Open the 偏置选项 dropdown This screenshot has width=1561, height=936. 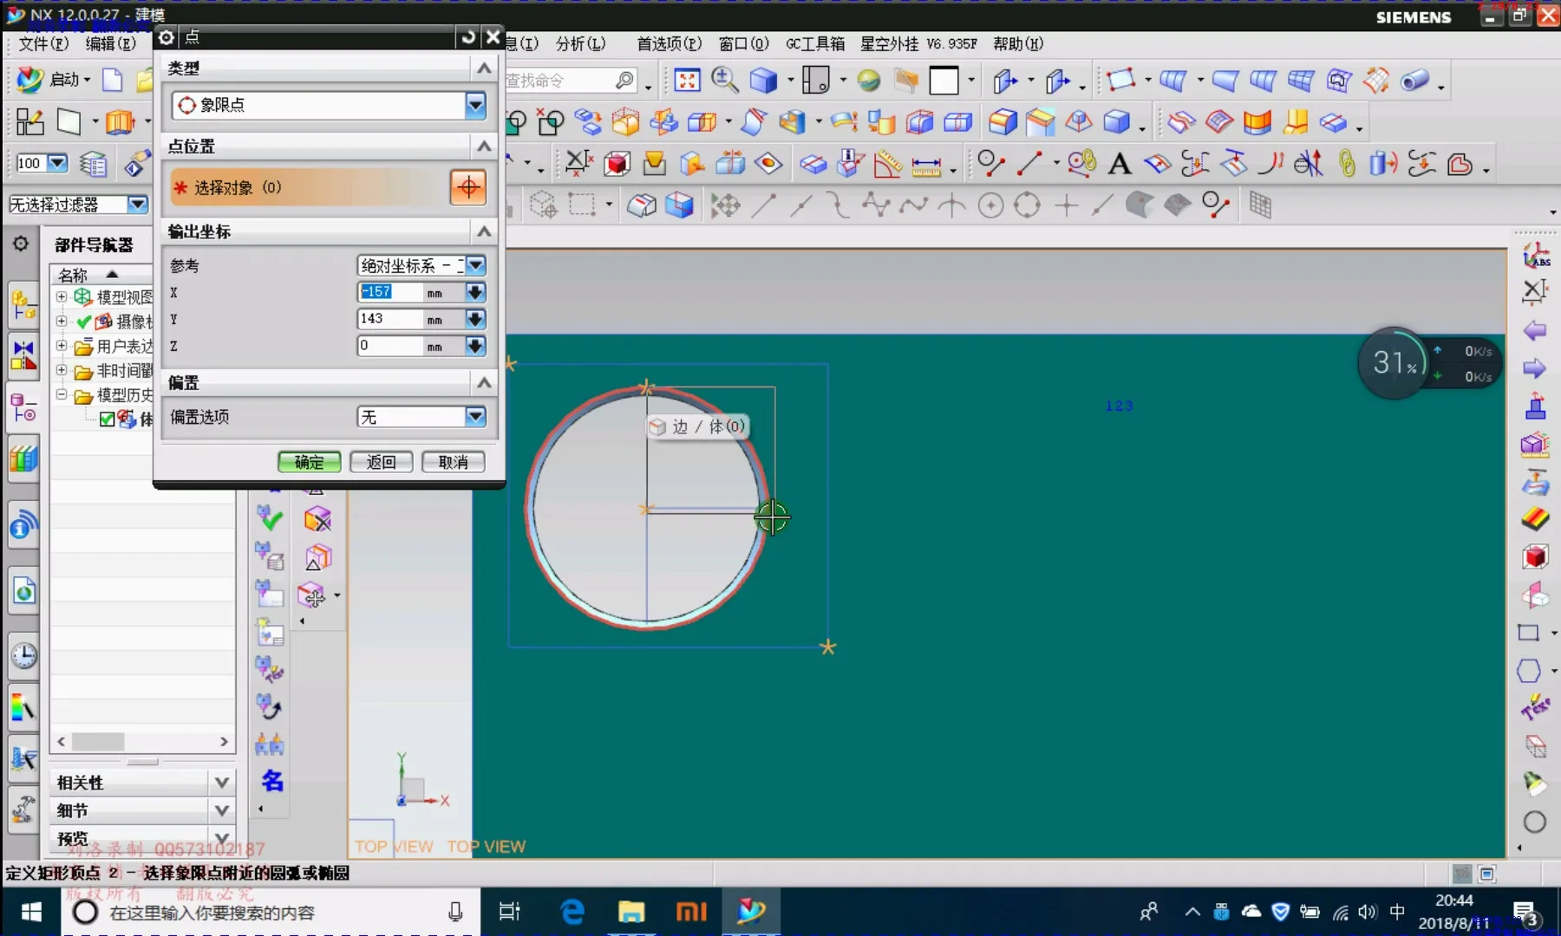(x=475, y=417)
